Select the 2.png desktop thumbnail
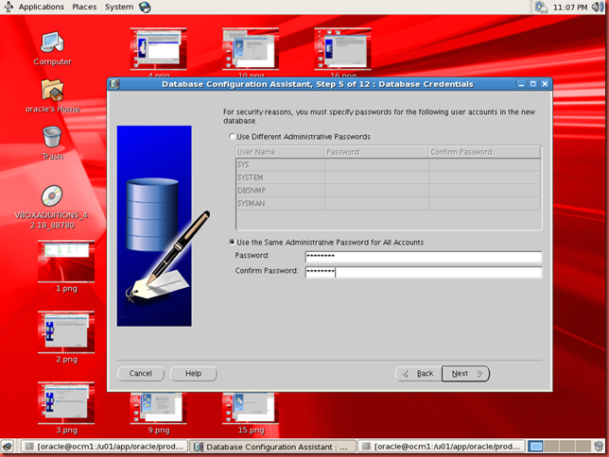This screenshot has width=609, height=457. click(66, 332)
